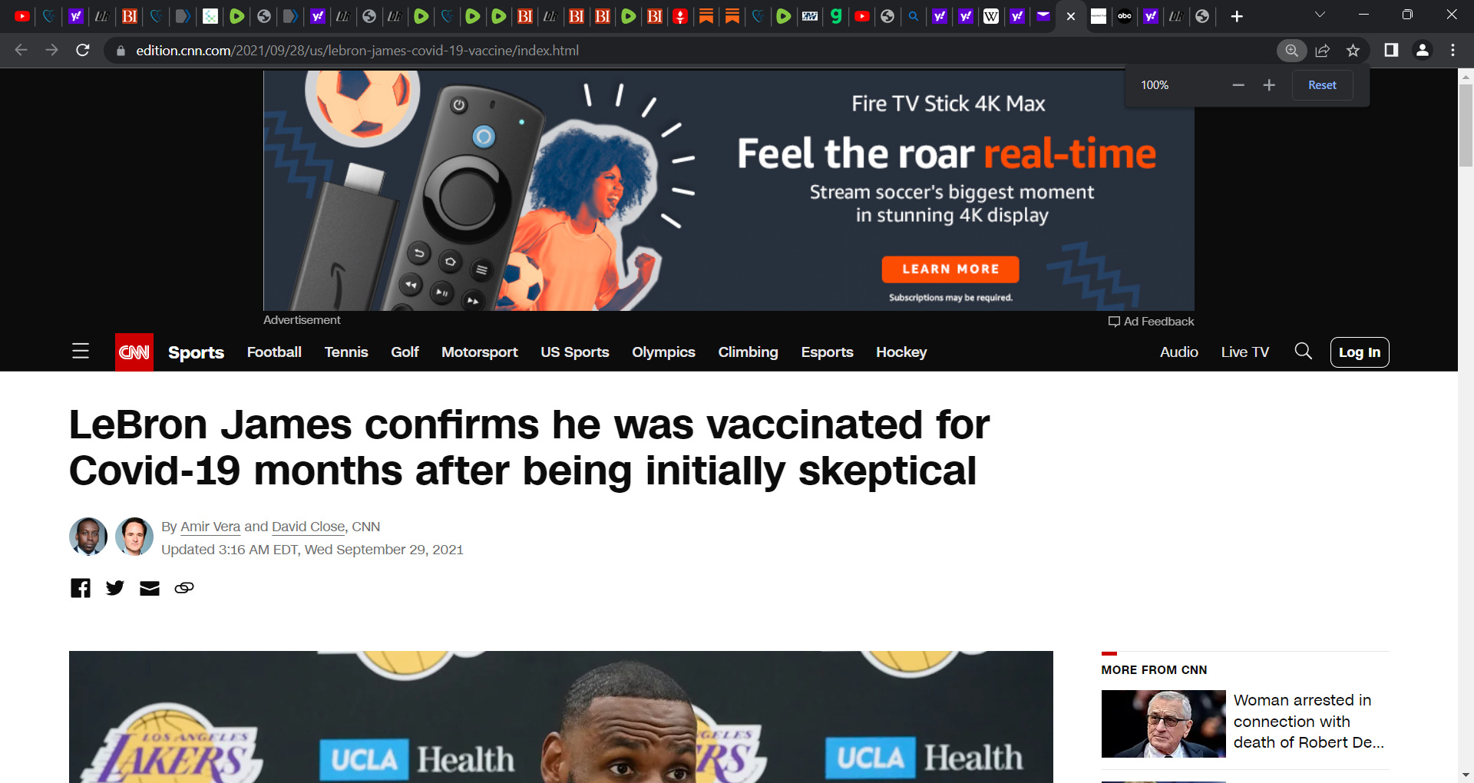This screenshot has width=1474, height=783.
Task: Bookmark this page with star icon
Action: (1353, 51)
